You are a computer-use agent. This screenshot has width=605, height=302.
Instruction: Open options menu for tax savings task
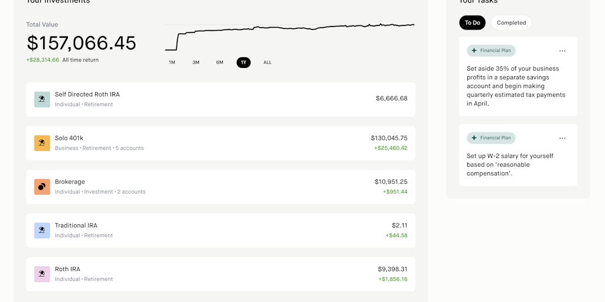tap(562, 51)
